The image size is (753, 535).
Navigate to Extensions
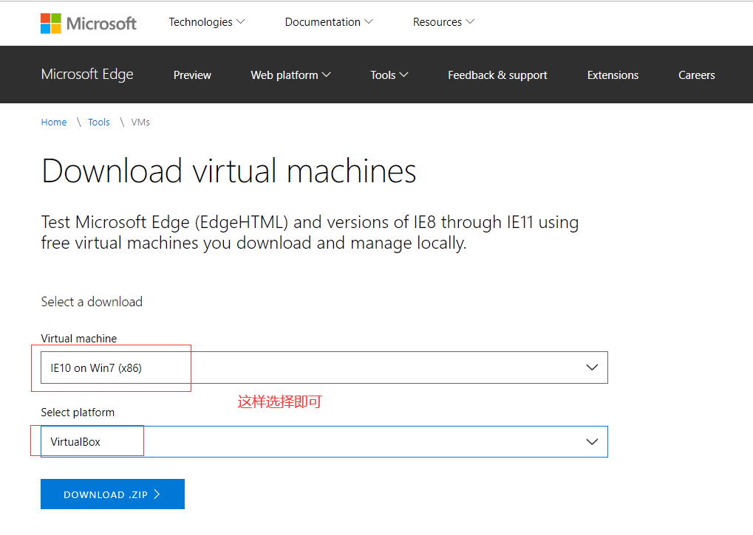(613, 75)
